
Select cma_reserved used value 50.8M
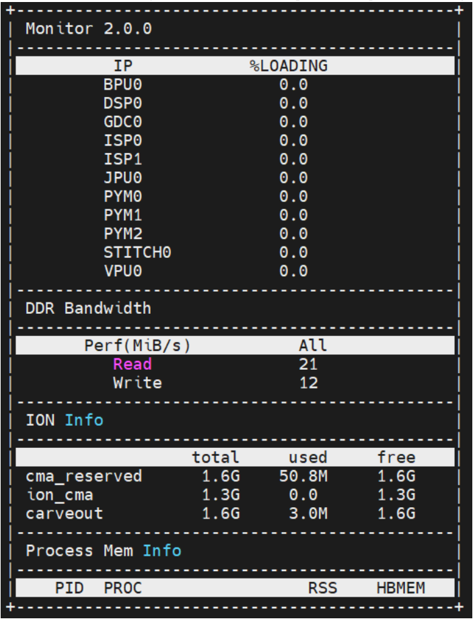click(303, 476)
